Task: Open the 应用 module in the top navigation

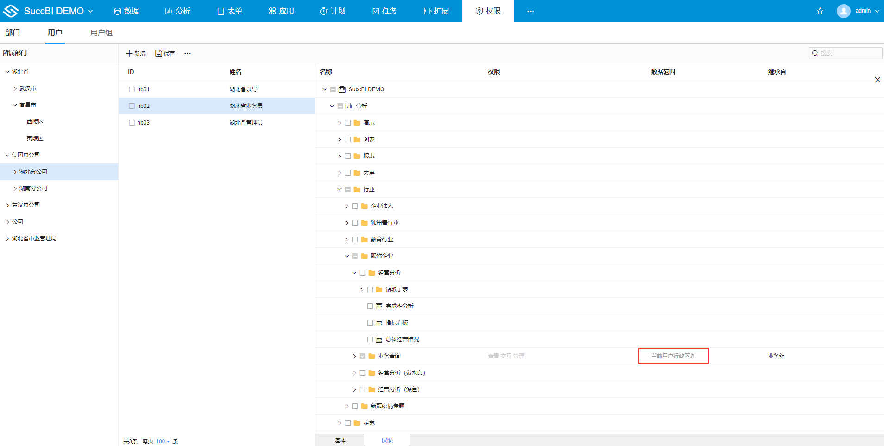Action: coord(281,11)
